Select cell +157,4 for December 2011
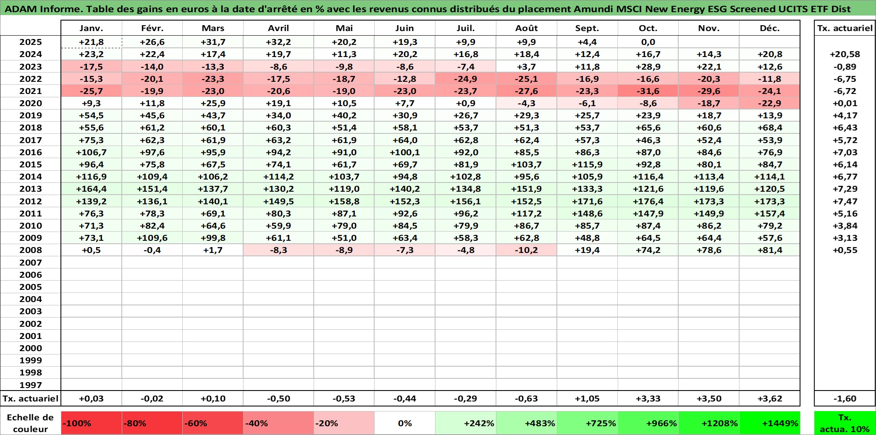The height and width of the screenshot is (435, 876). tap(770, 214)
